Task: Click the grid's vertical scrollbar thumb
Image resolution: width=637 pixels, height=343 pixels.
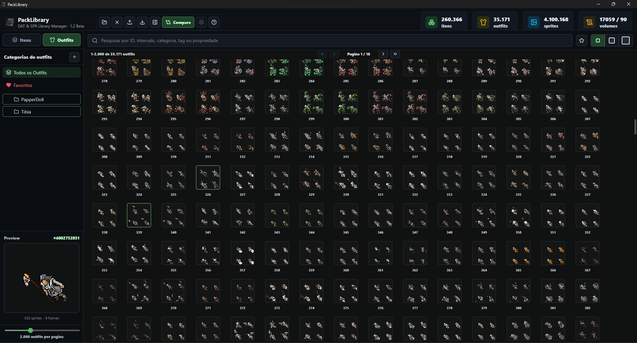Action: pos(635,127)
